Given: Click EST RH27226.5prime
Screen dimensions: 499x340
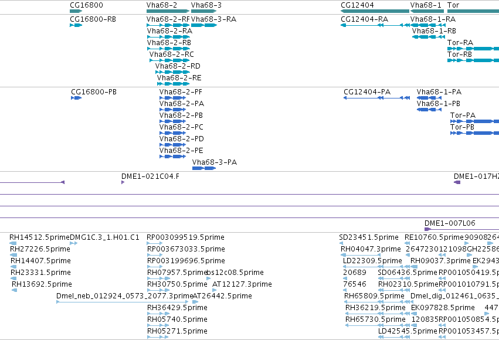Looking at the screenshot, I should [x=40, y=249].
